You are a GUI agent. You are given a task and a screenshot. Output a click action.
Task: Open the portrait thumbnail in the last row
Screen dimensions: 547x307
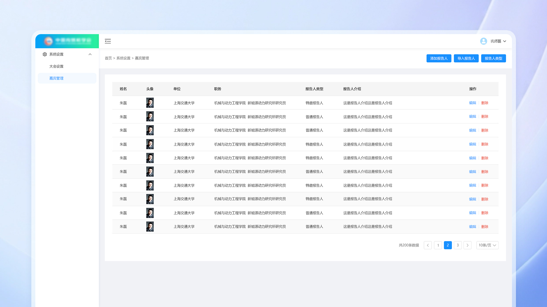click(150, 227)
